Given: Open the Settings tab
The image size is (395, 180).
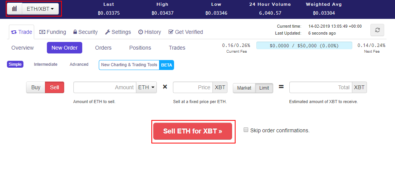Looking at the screenshot, I should point(118,32).
